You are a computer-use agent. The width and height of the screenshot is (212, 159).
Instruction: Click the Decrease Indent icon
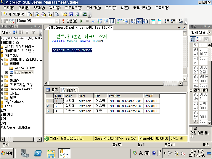(x=167, y=21)
